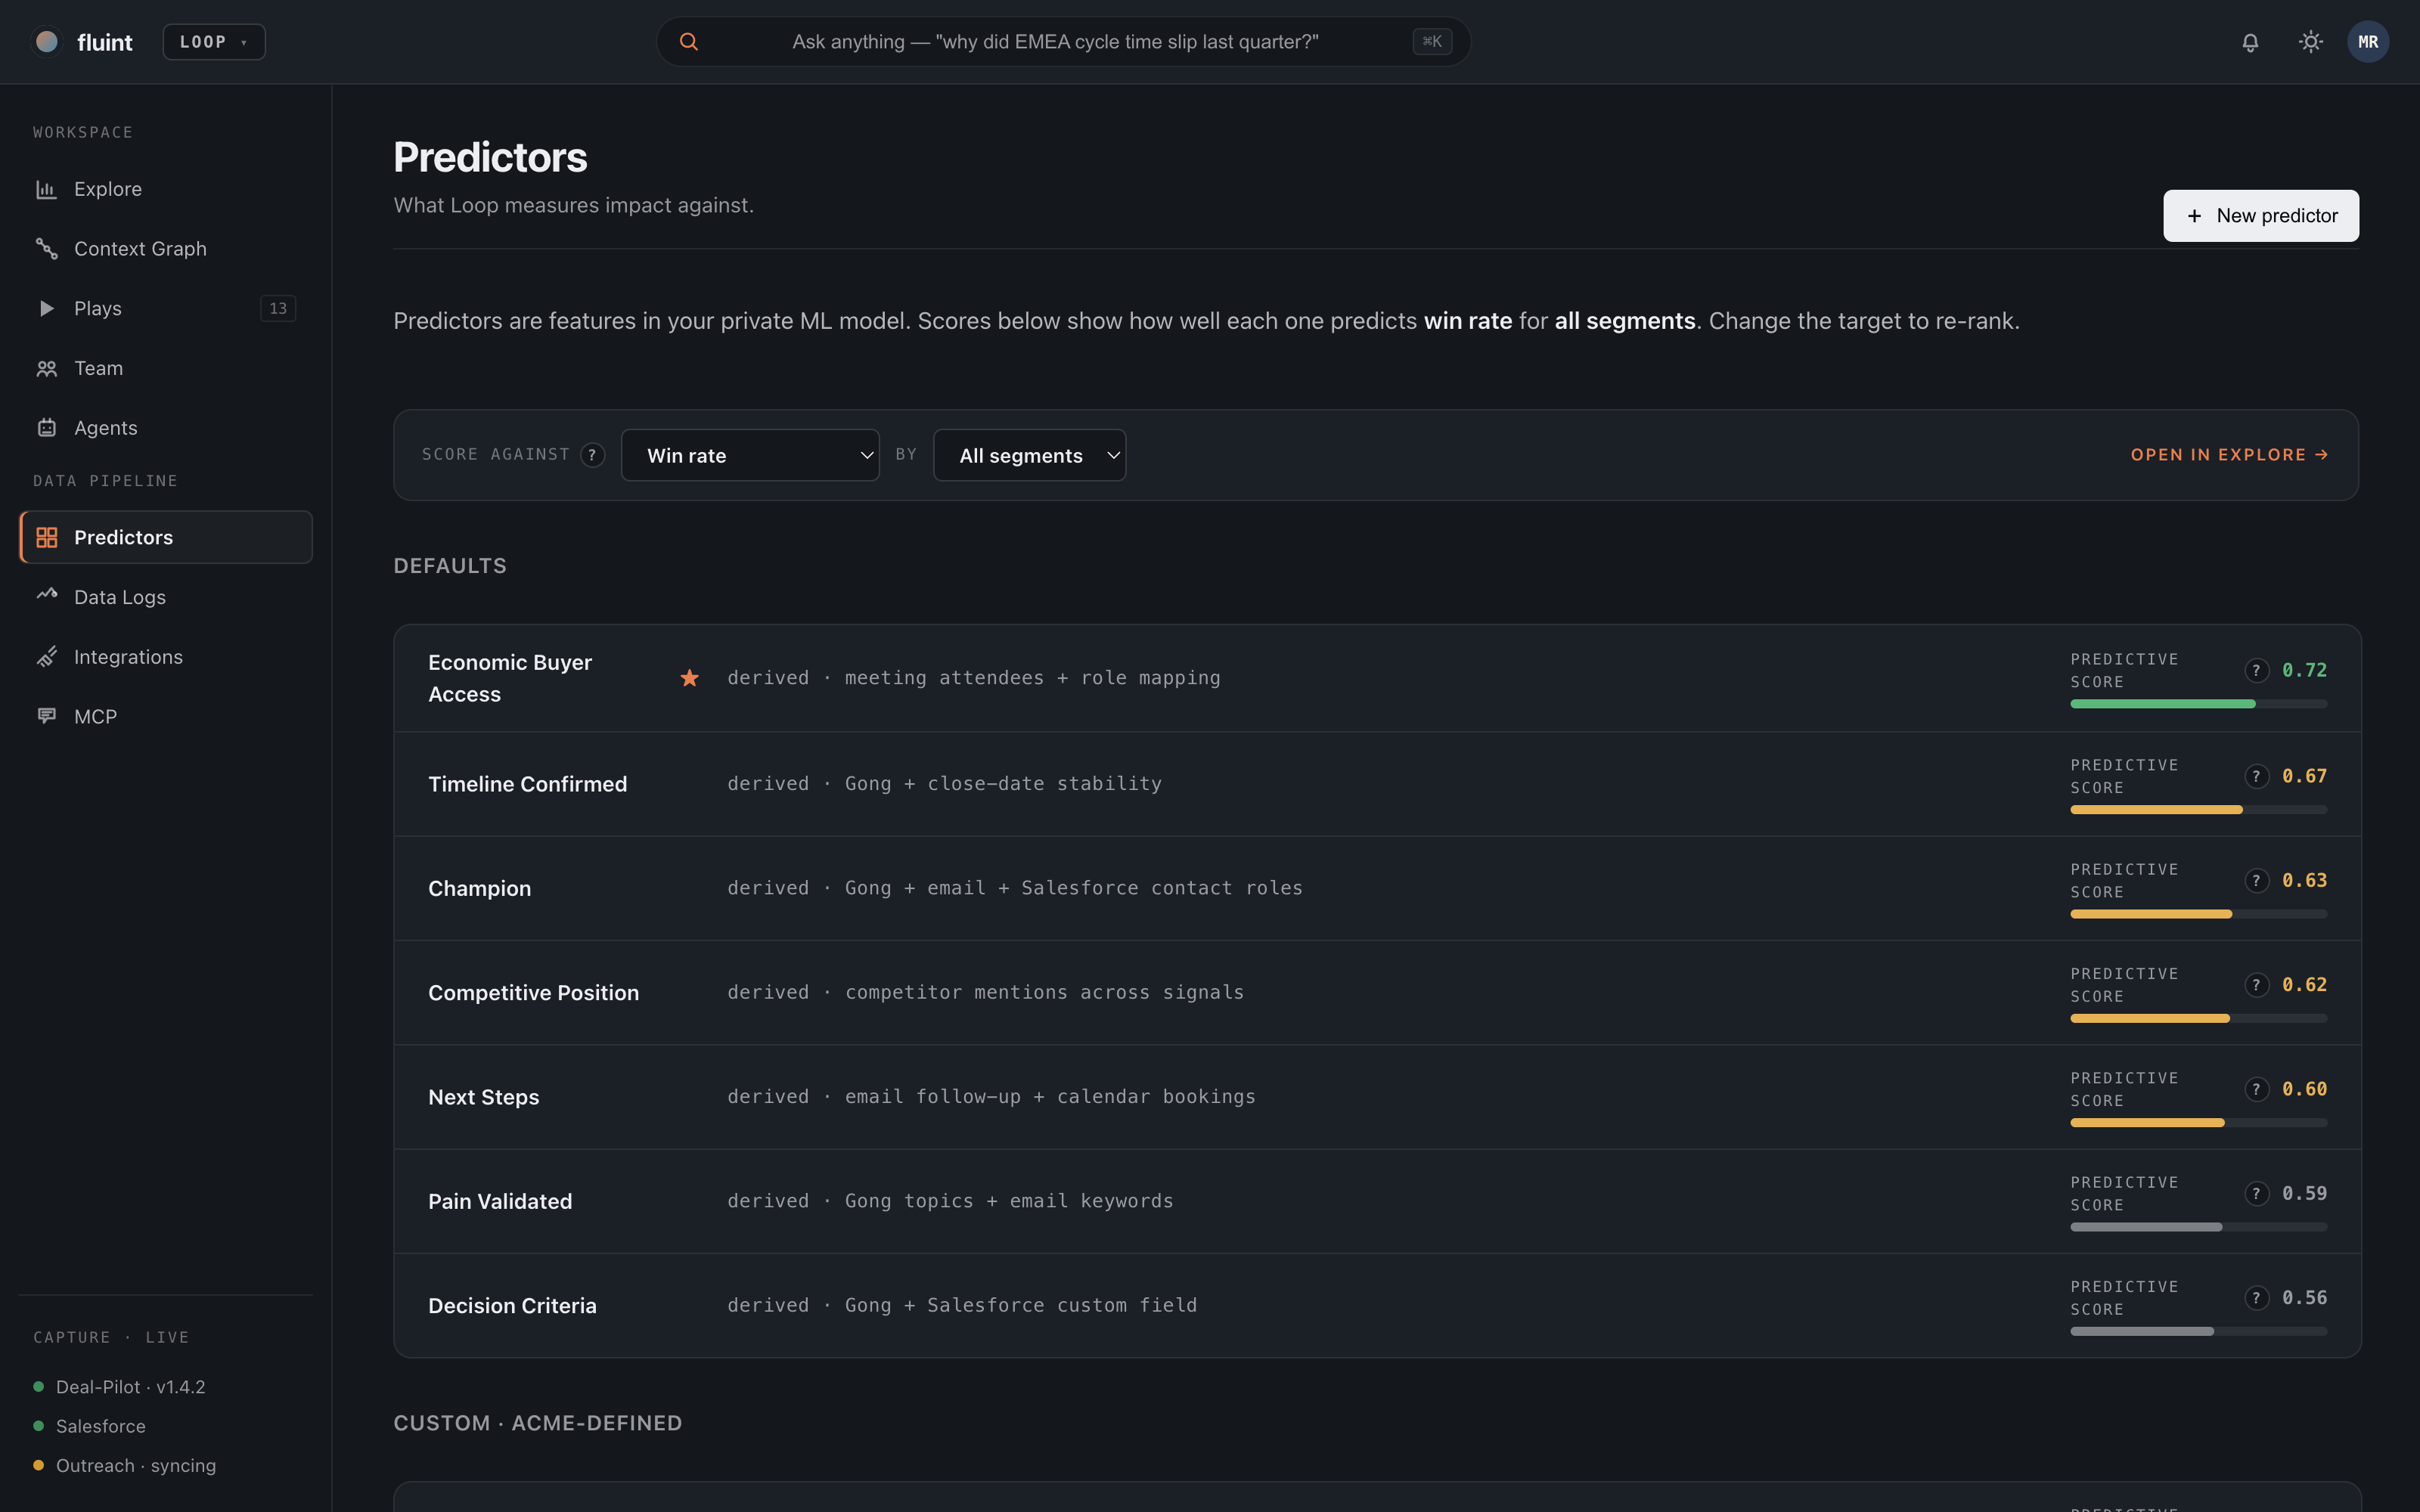Viewport: 2420px width, 1512px height.
Task: Open Context Graph page
Action: 166,249
